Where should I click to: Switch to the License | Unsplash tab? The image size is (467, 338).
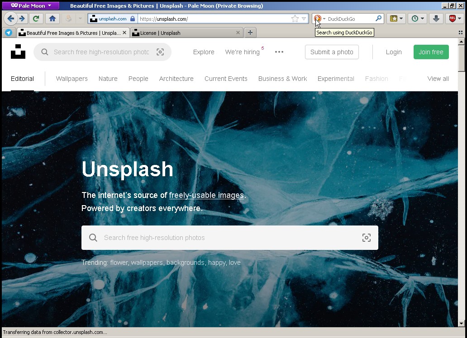point(187,33)
